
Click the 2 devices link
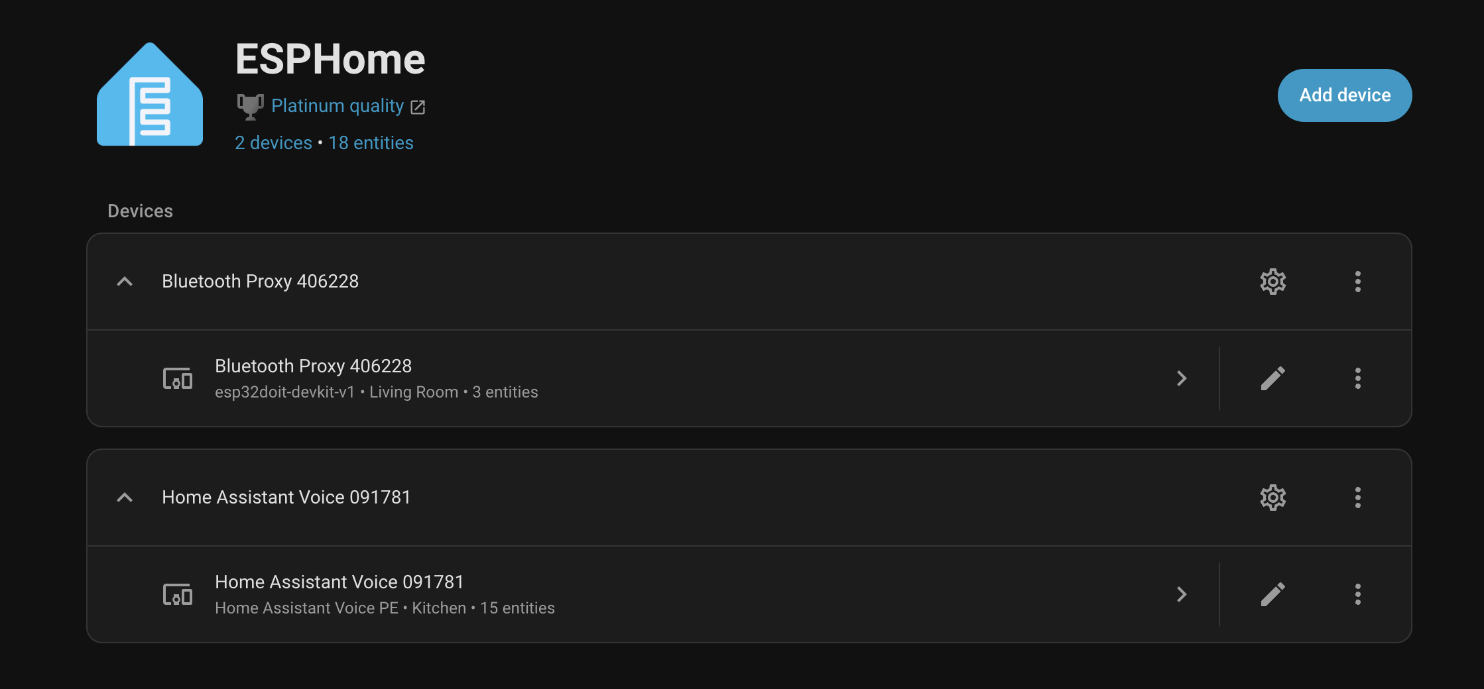[x=273, y=142]
